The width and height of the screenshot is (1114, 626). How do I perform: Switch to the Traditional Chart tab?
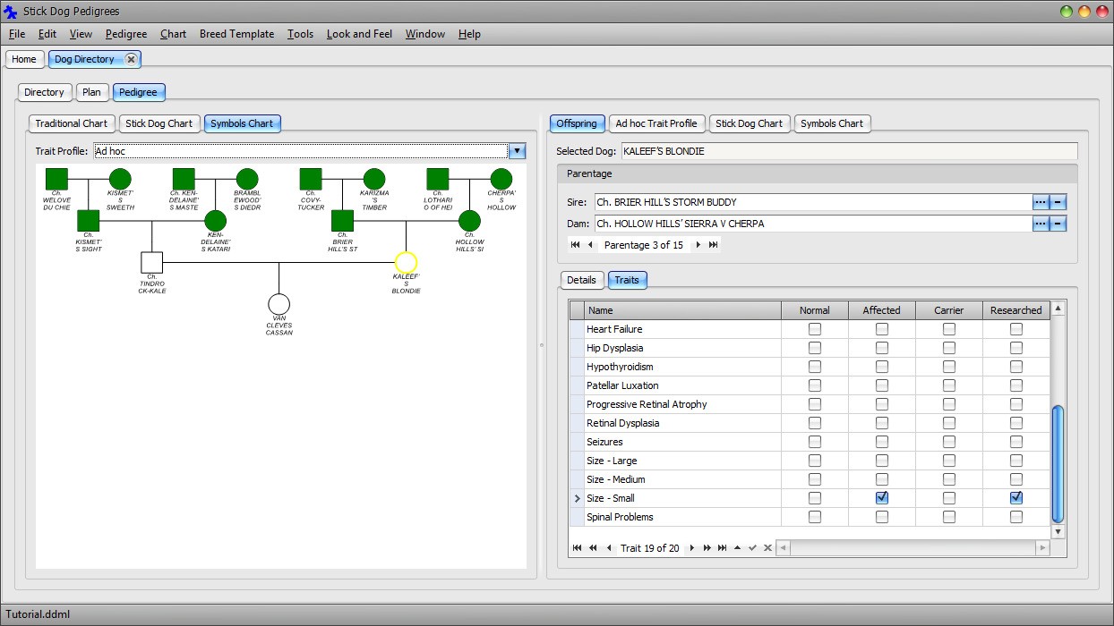click(71, 123)
